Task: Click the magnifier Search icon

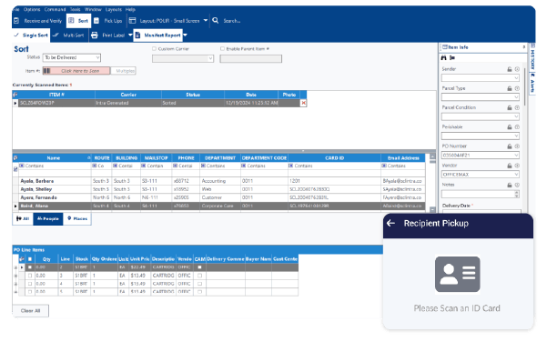Action: coord(216,21)
